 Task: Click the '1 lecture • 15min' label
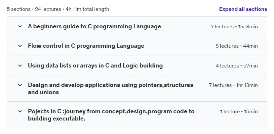click(x=239, y=112)
